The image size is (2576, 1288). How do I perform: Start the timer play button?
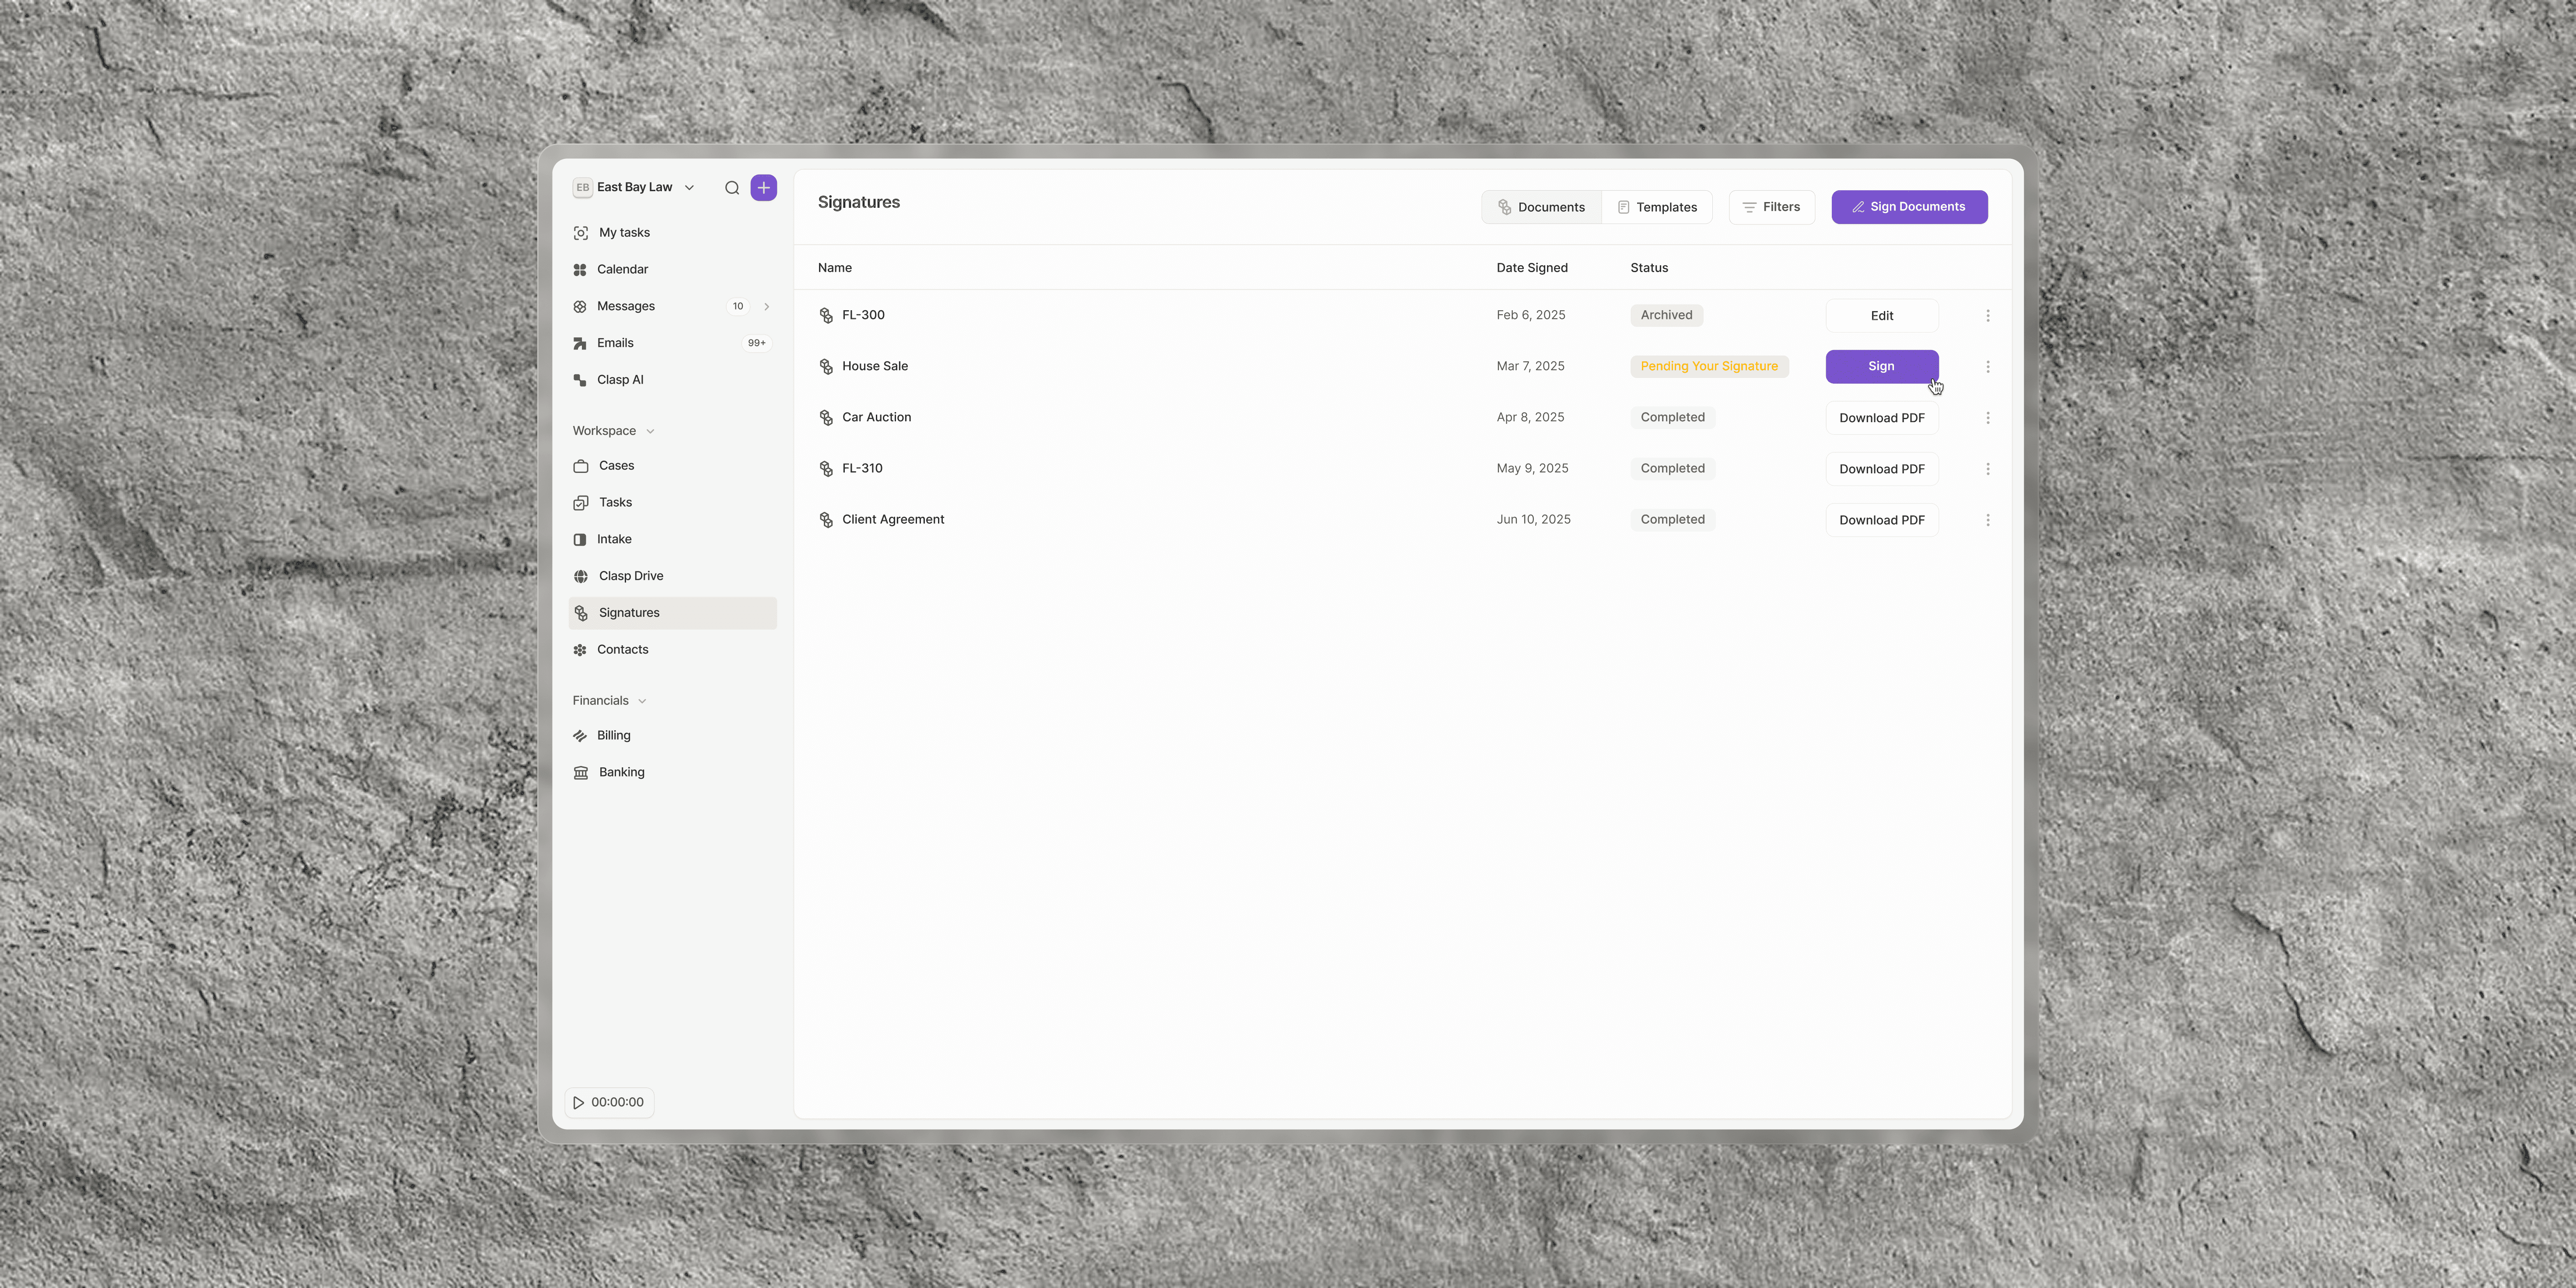click(x=579, y=1102)
